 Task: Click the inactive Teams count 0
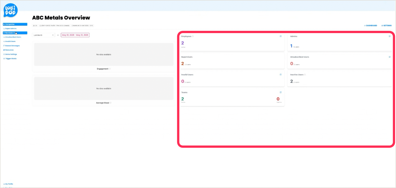(x=278, y=99)
